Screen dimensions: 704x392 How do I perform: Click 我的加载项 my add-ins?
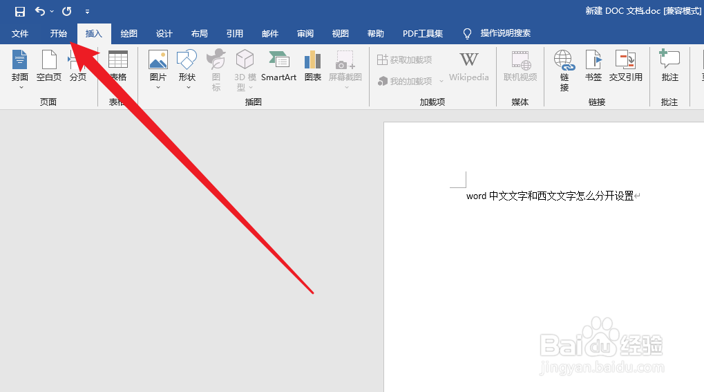(x=405, y=82)
